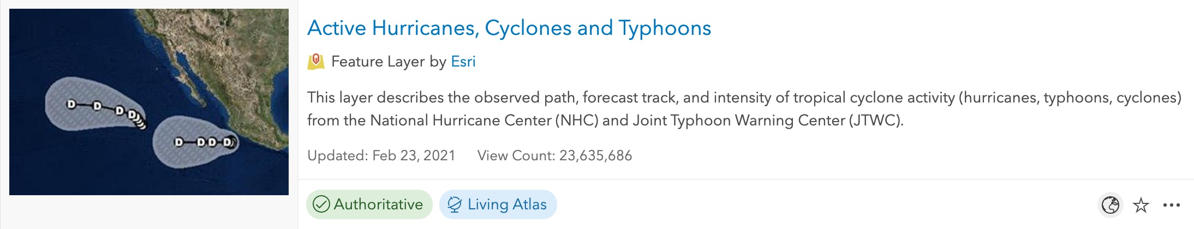Click the green checkmark in Authoritative badge

point(321,204)
